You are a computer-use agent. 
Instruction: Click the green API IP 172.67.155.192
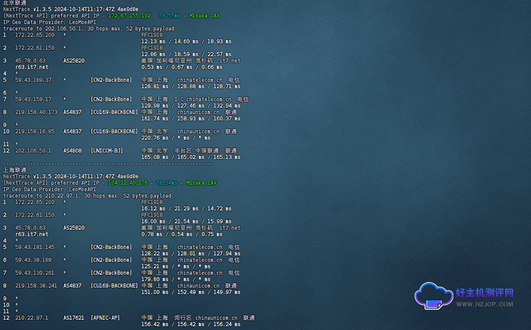[129, 16]
